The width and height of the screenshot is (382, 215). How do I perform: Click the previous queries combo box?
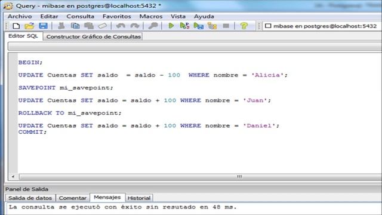[195, 47]
